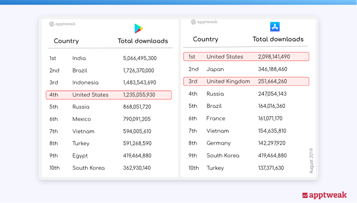The height and width of the screenshot is (203, 357).
Task: Click the apptweak watermark above the App Store table
Action: pyautogui.click(x=204, y=22)
